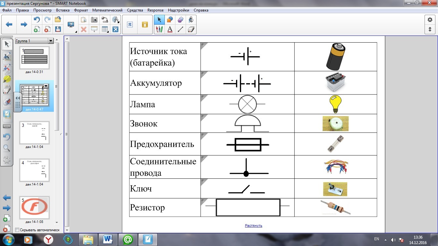Select the Lines drawing tool
The image size is (438, 246).
pyautogui.click(x=181, y=29)
